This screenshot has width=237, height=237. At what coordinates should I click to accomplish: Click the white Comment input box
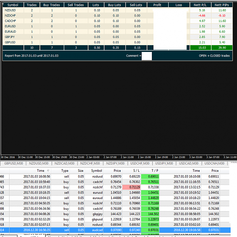click(x=147, y=56)
